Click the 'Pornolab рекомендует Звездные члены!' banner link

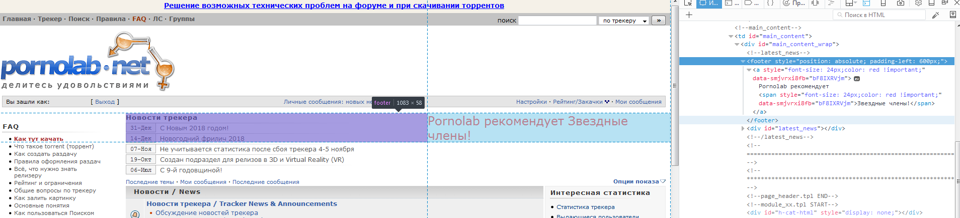528,128
